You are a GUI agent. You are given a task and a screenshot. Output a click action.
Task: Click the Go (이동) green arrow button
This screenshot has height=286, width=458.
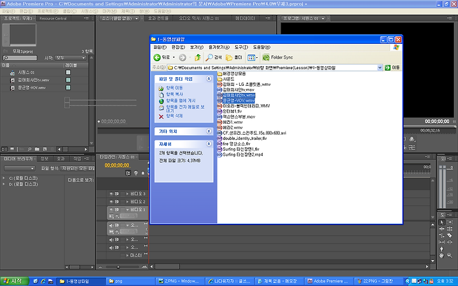(x=387, y=68)
